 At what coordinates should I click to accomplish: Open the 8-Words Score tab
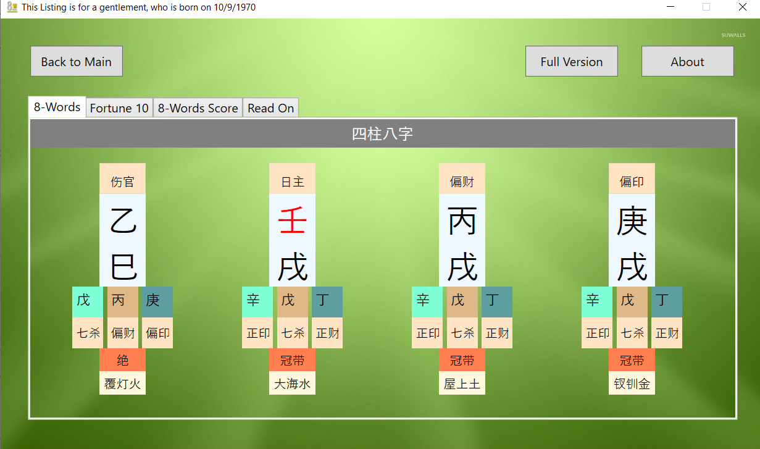tap(198, 108)
